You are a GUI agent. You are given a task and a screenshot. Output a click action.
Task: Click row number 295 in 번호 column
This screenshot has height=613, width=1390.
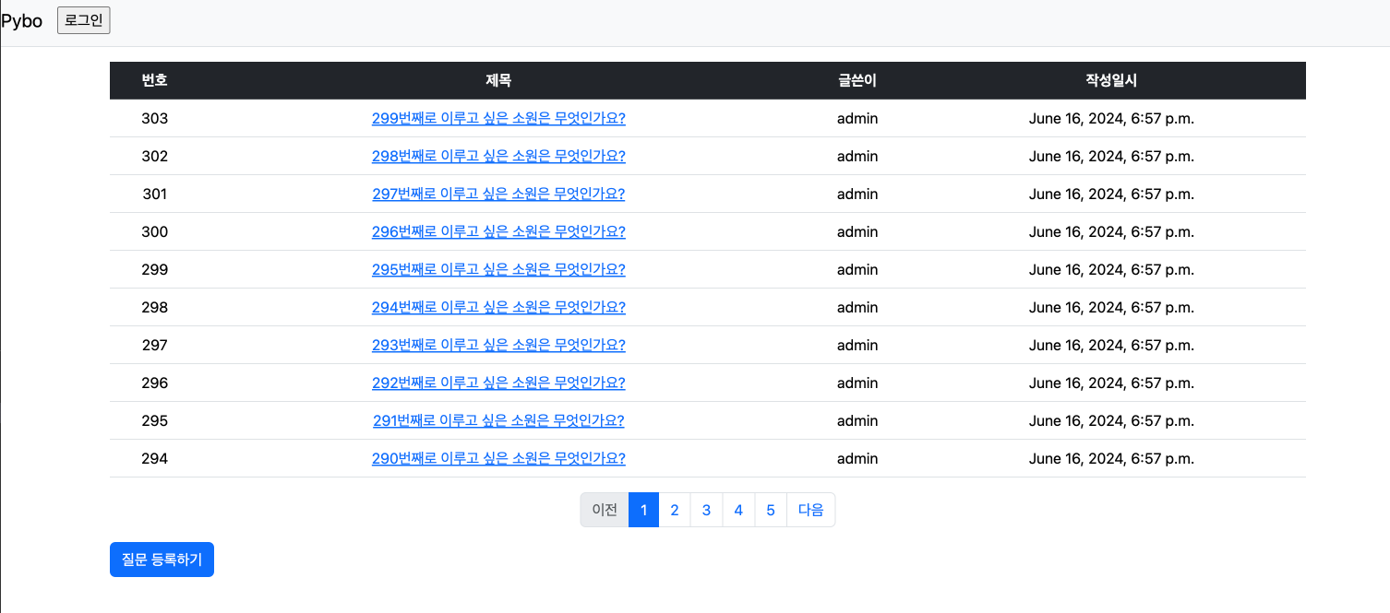click(x=155, y=420)
